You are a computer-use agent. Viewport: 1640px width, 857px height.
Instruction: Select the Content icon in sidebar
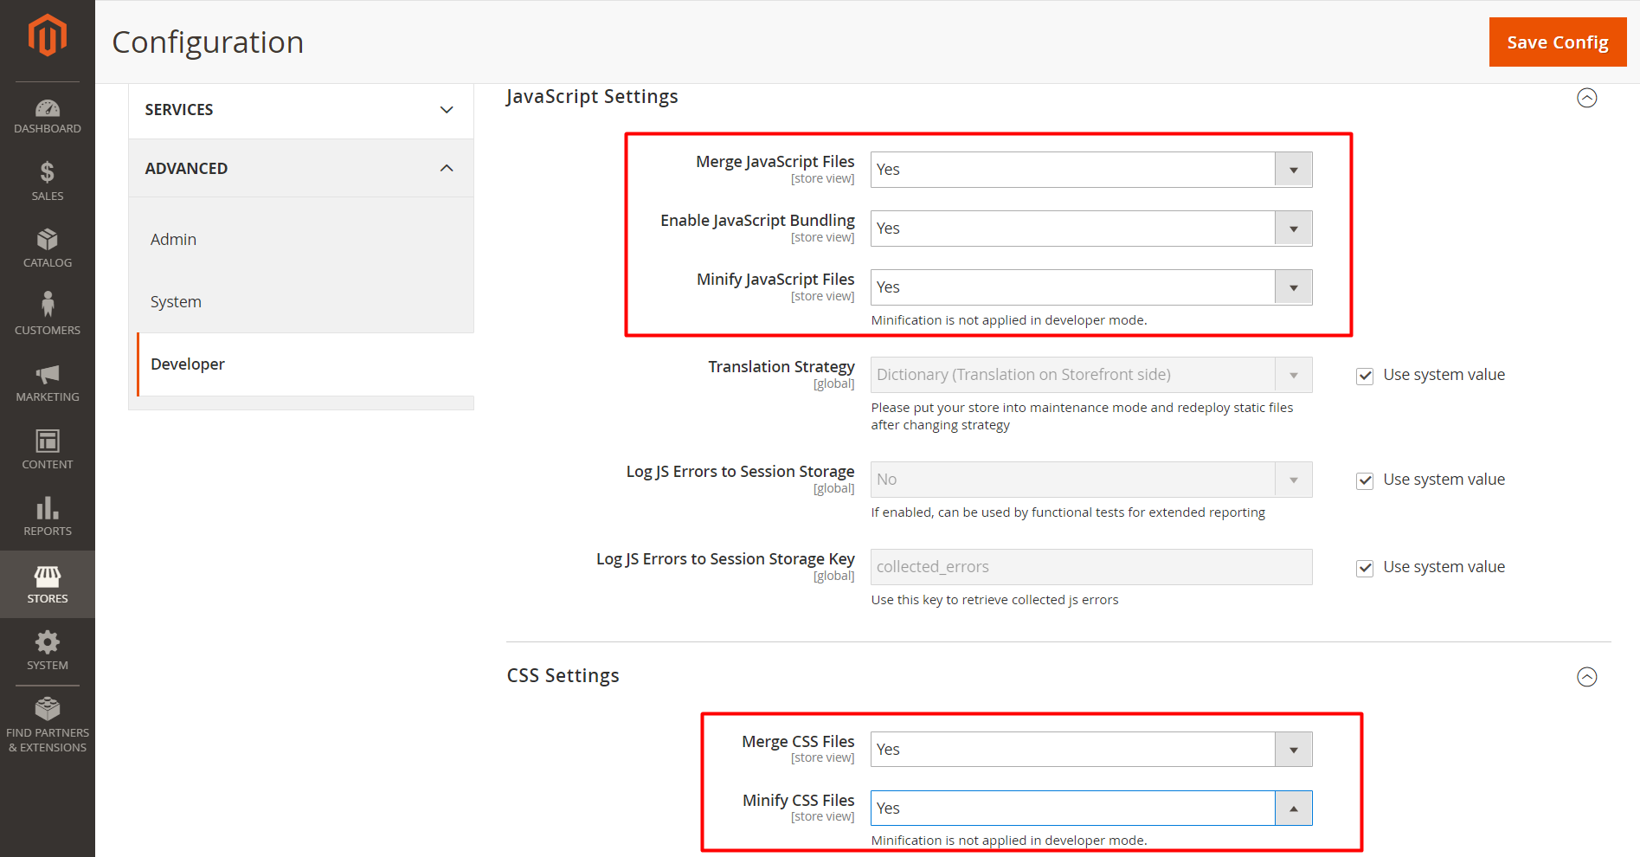(x=48, y=447)
